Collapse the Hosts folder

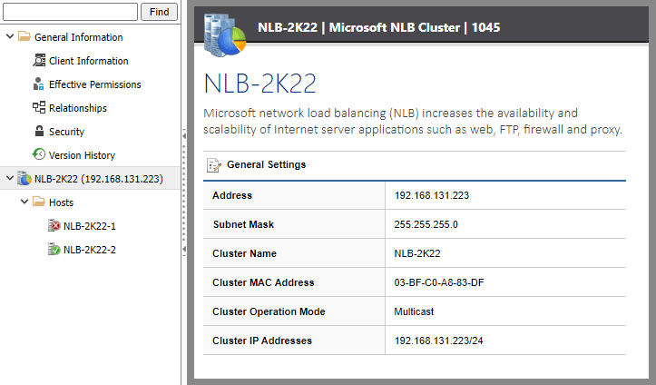point(24,202)
